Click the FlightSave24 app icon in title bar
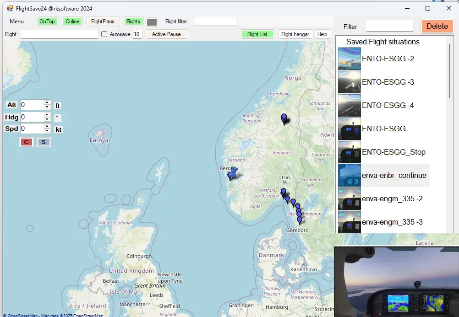 [10, 8]
